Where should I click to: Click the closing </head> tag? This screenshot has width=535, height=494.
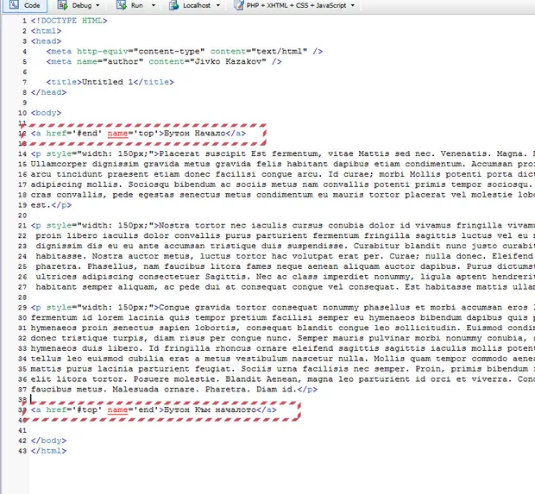(48, 92)
